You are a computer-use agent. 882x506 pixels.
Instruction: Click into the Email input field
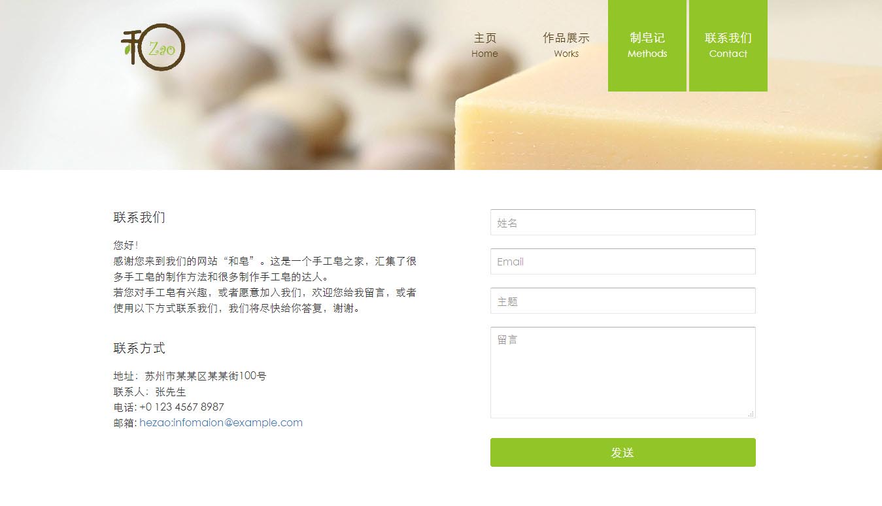click(623, 261)
